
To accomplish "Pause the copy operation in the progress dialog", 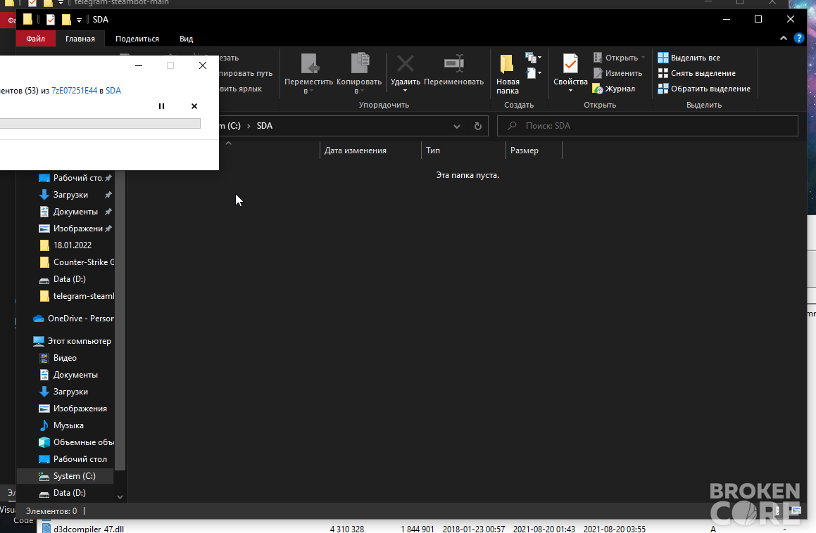I will pos(161,106).
